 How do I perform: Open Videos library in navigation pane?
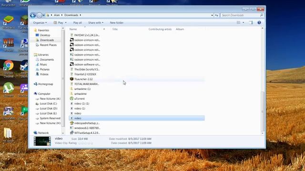(x=44, y=74)
